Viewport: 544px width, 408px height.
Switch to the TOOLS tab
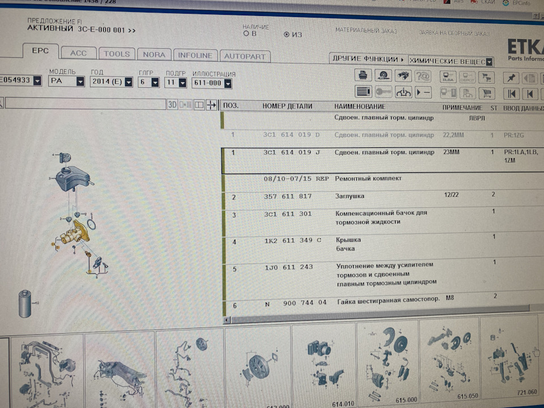click(x=117, y=54)
